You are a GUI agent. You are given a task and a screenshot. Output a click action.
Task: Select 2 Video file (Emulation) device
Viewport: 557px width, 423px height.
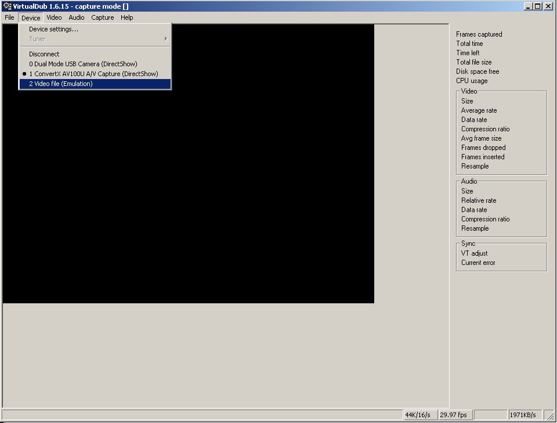(x=95, y=84)
